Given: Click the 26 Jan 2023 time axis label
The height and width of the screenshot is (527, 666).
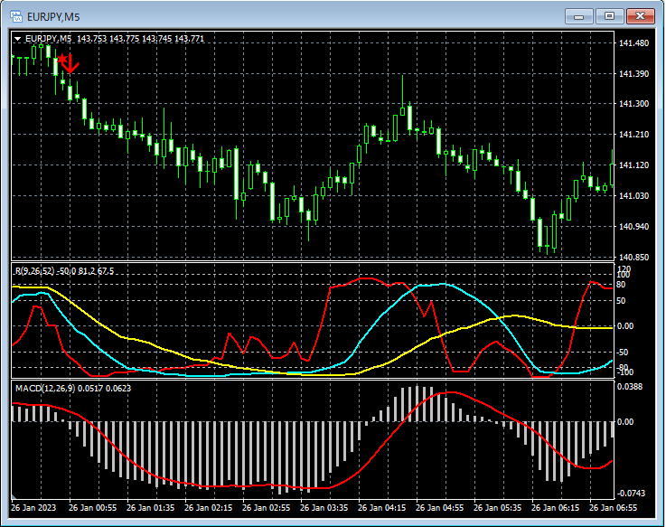Looking at the screenshot, I should [33, 508].
